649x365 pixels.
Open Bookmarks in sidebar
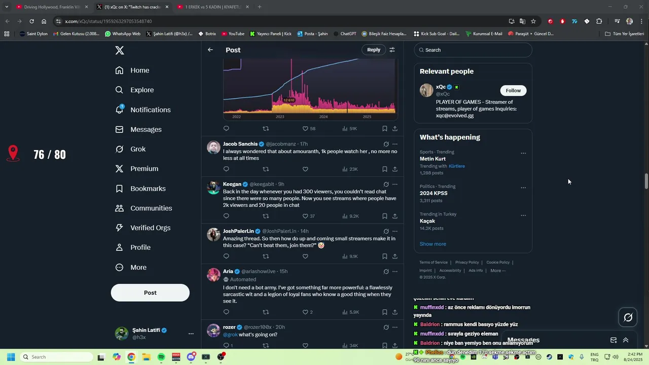tap(140, 189)
